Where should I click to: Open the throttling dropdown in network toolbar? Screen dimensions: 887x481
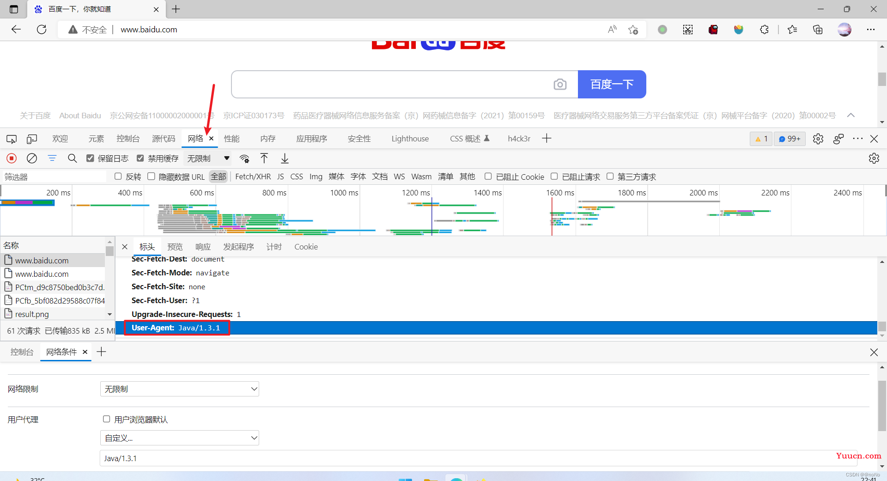[208, 158]
